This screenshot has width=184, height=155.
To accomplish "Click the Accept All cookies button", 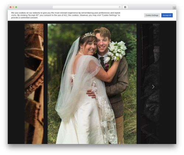I will pyautogui.click(x=167, y=15).
